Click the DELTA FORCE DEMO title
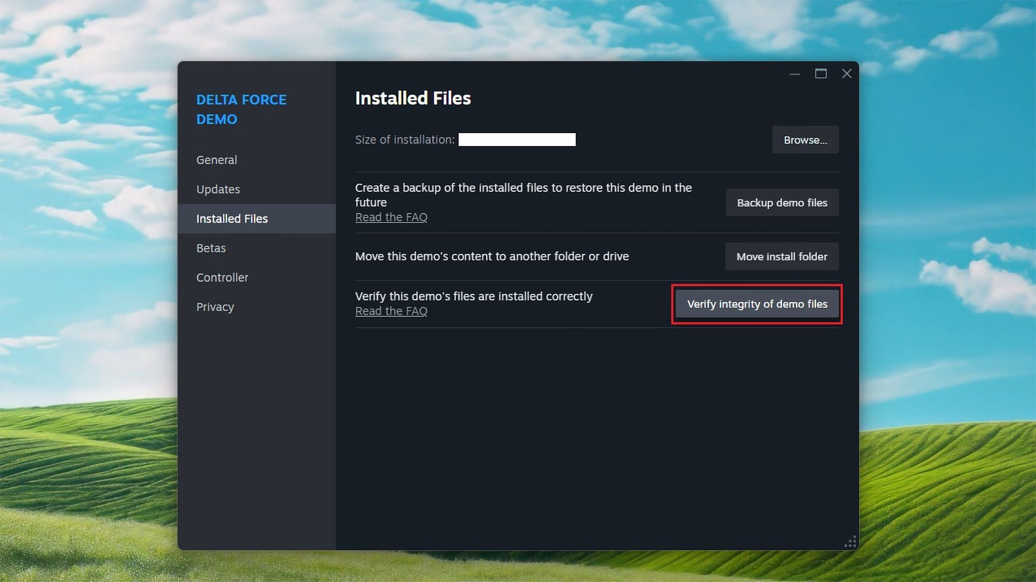The image size is (1036, 582). [x=241, y=109]
